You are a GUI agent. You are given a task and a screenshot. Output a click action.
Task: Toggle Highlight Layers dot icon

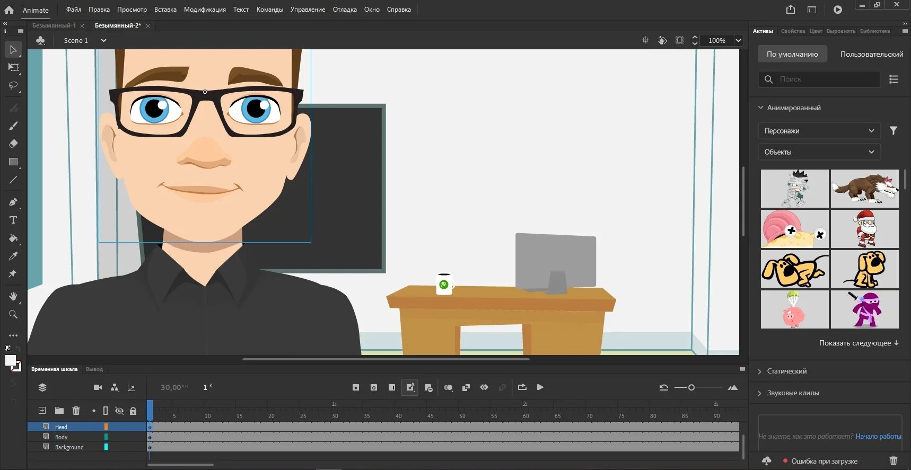(94, 411)
